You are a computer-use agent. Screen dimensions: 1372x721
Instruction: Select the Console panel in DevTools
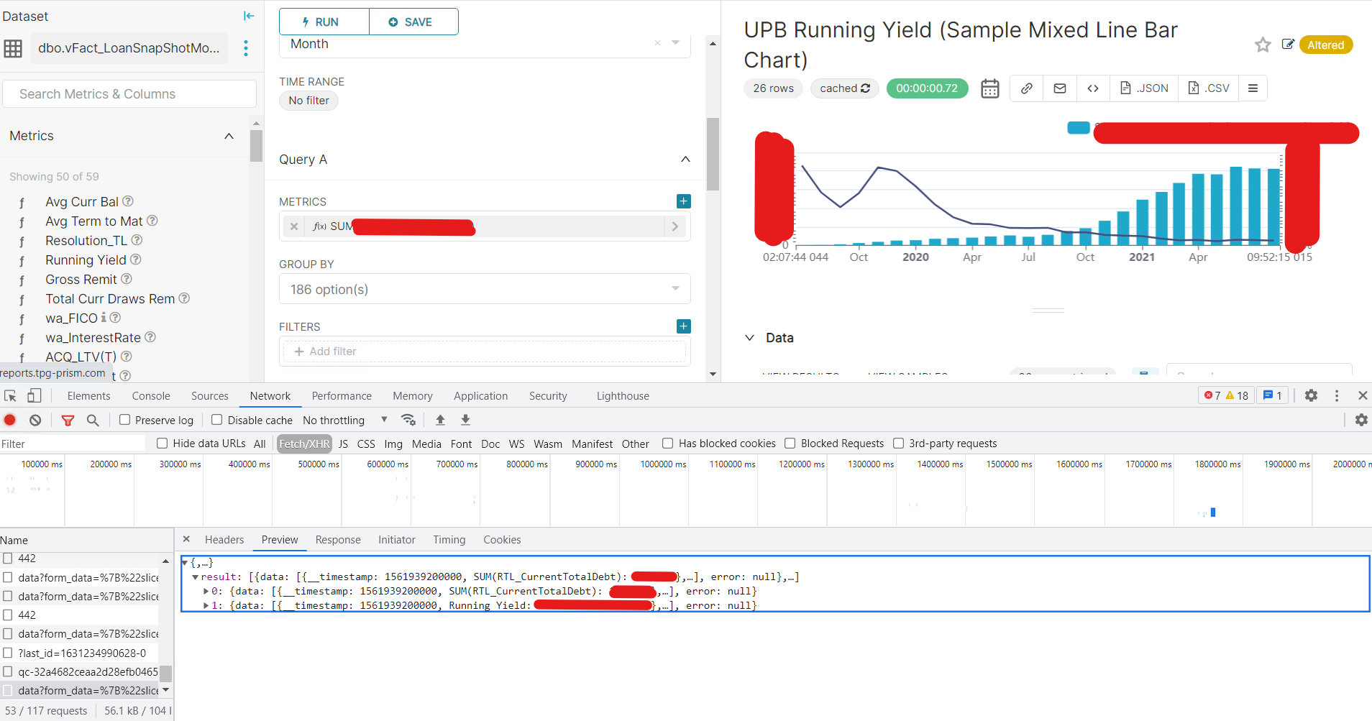click(x=150, y=395)
